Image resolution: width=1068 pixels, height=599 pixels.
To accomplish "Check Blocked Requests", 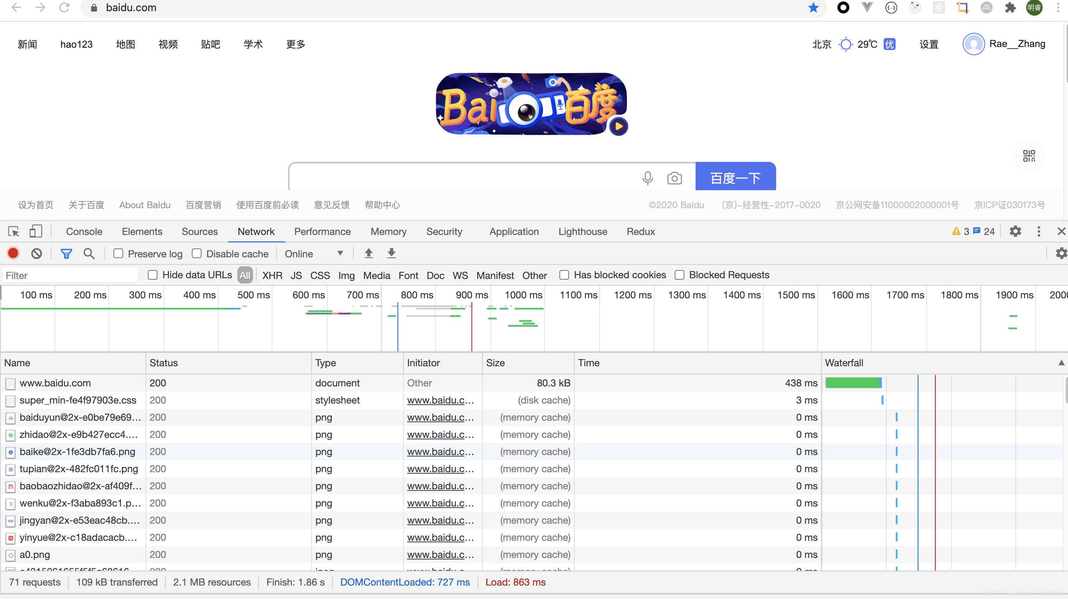I will click(679, 275).
